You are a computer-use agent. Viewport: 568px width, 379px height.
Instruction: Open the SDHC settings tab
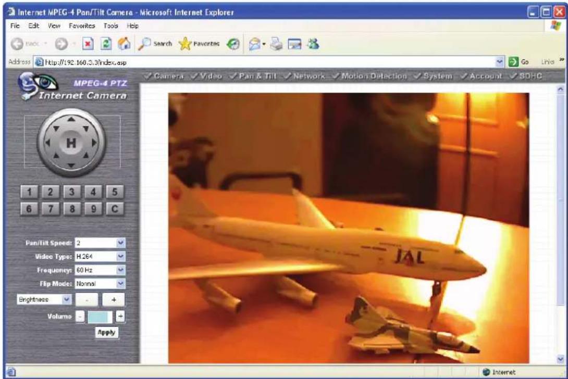(526, 76)
